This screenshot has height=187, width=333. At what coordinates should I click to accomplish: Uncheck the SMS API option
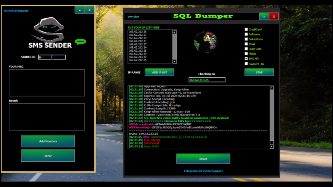246,59
